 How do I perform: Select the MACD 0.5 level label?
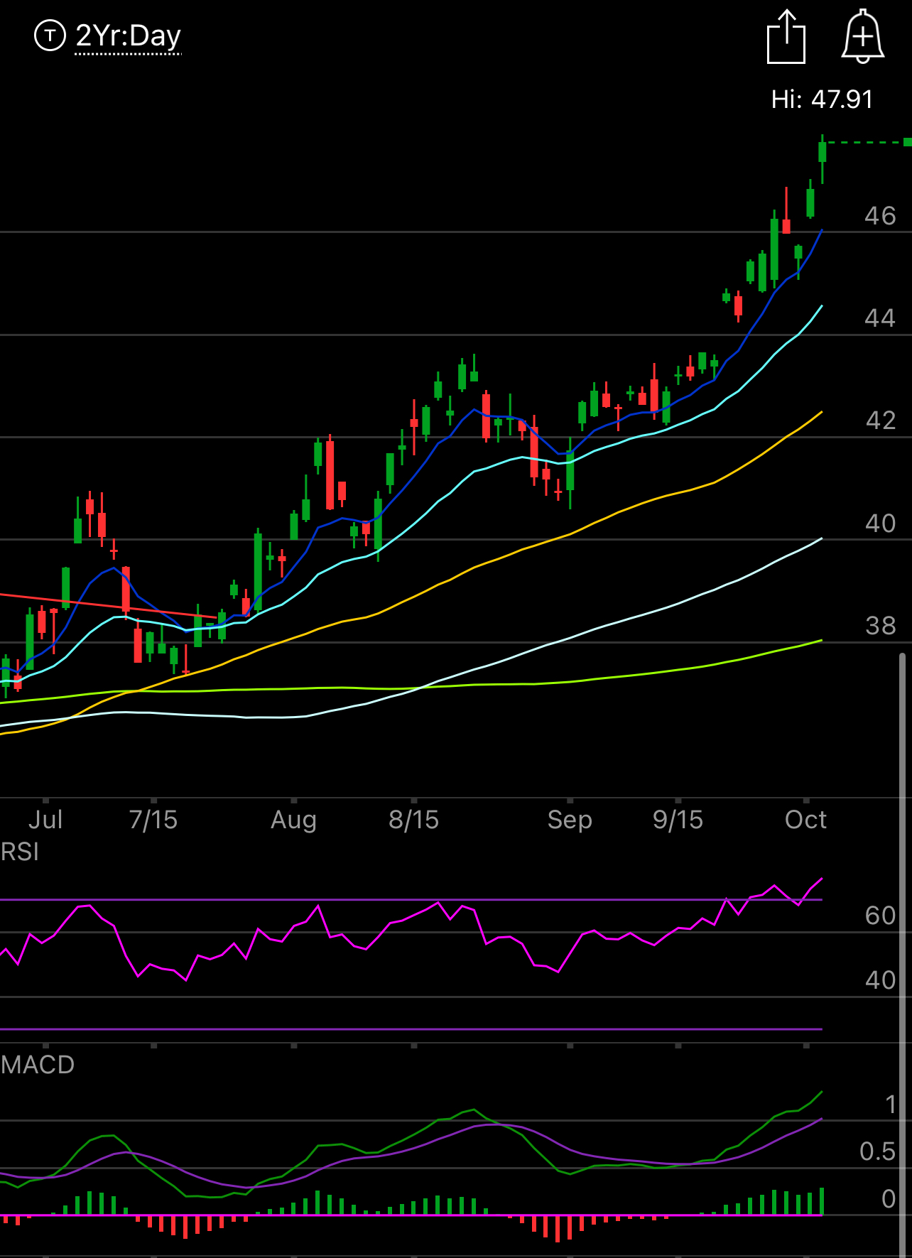pos(878,1151)
